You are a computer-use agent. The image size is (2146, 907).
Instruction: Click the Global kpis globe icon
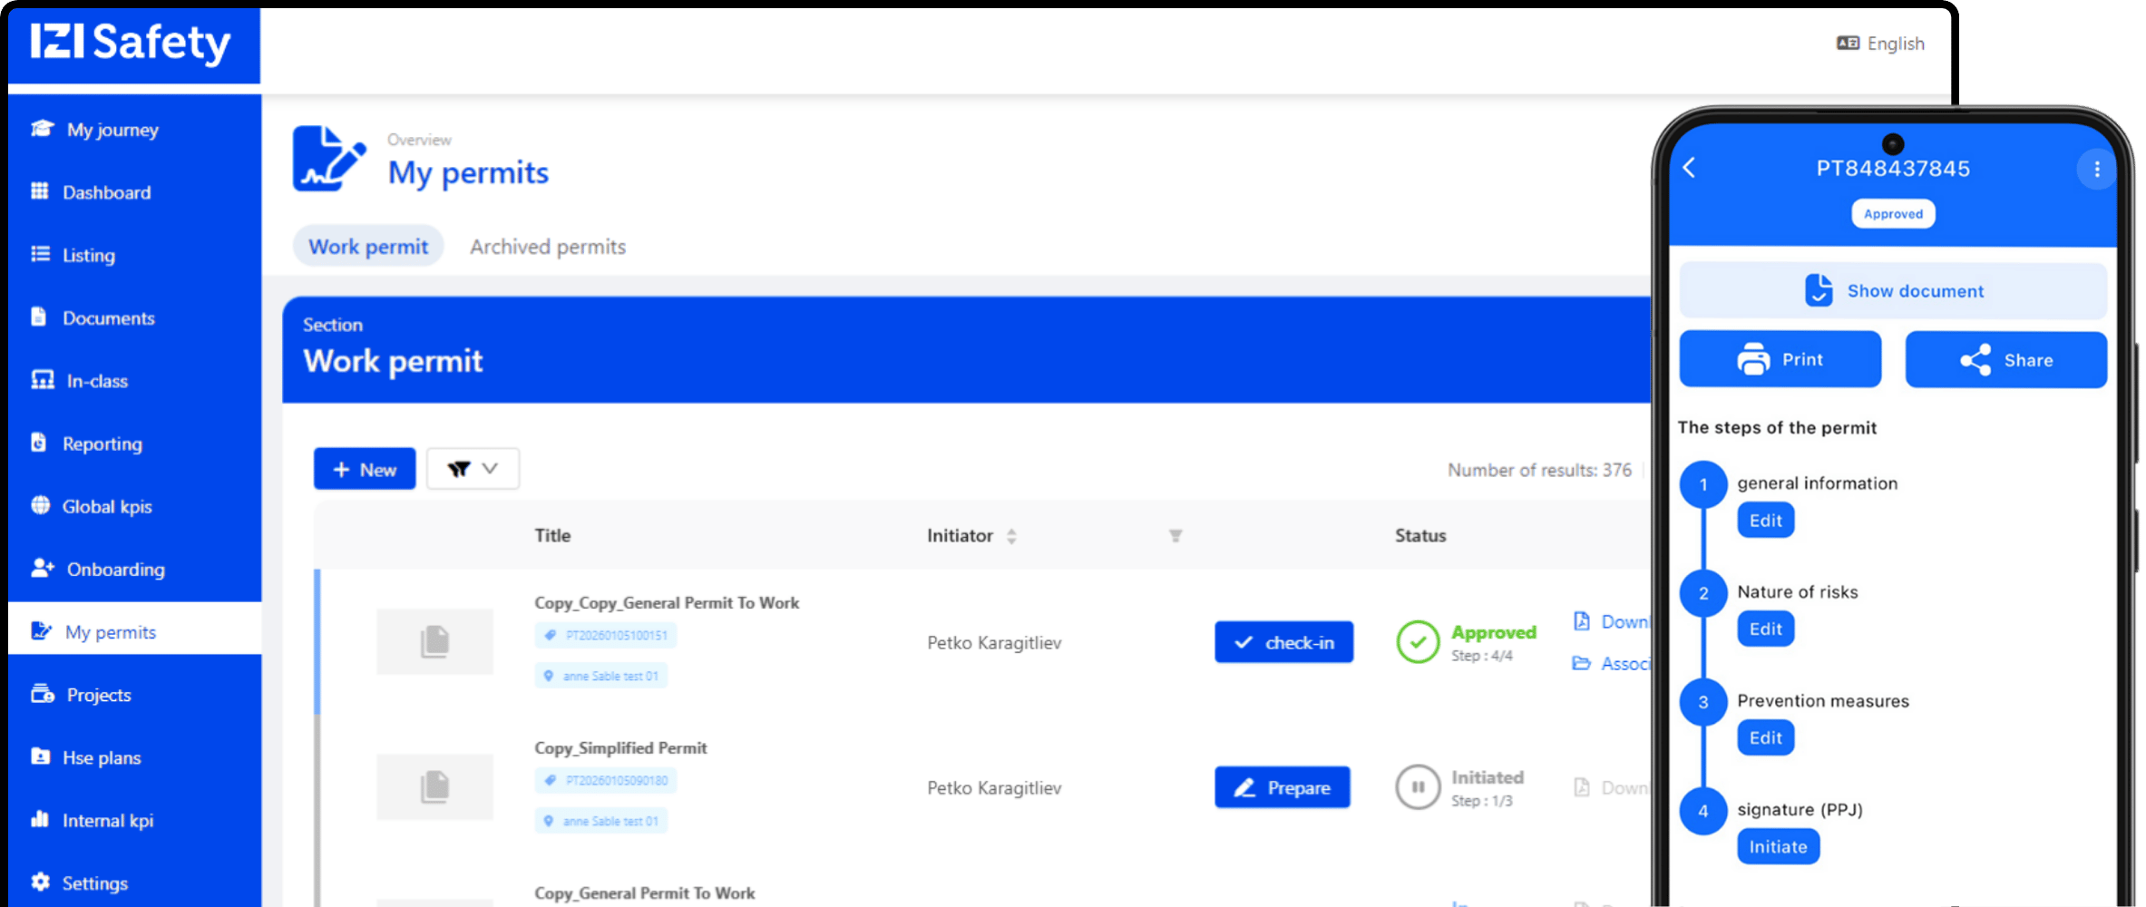[x=40, y=506]
